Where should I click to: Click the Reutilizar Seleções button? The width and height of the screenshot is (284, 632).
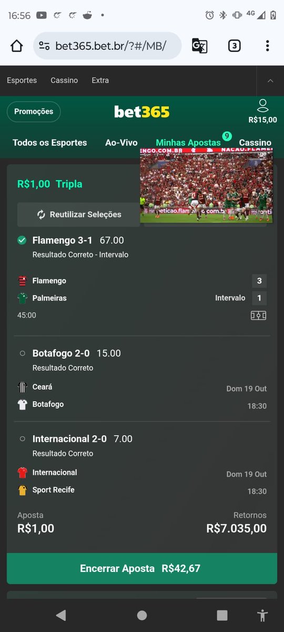coord(79,214)
